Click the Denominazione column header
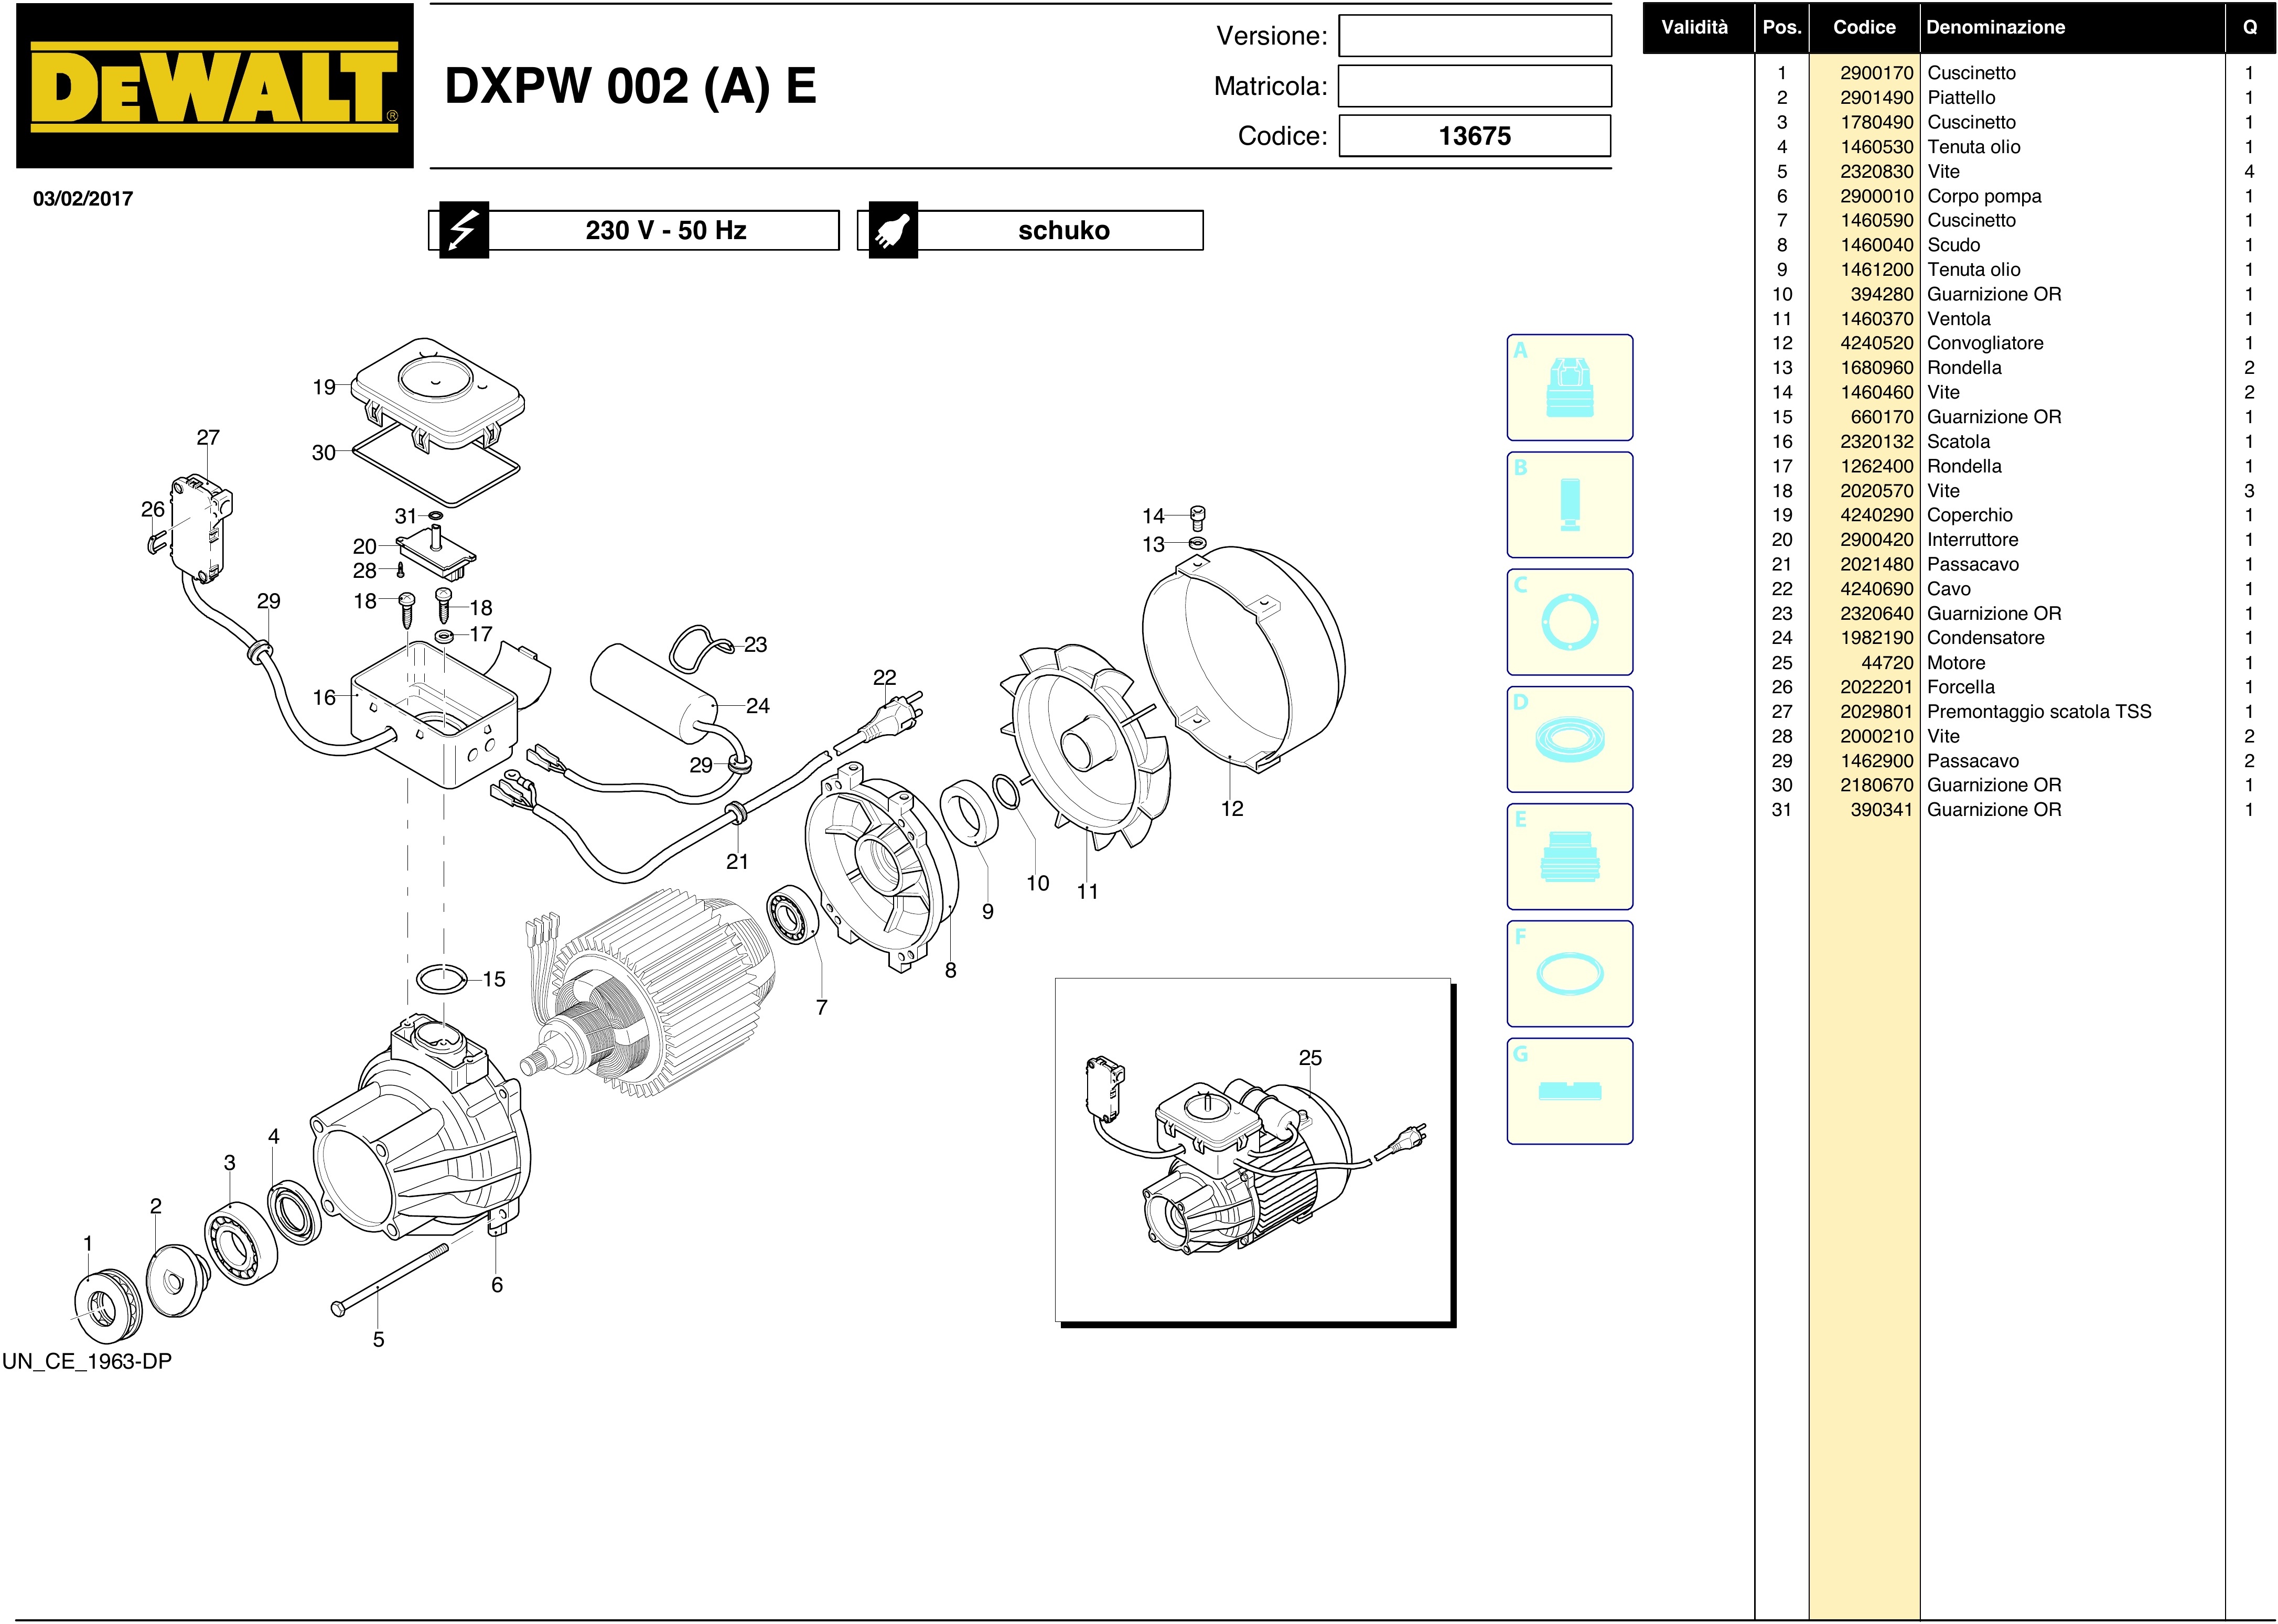 [x=1995, y=28]
